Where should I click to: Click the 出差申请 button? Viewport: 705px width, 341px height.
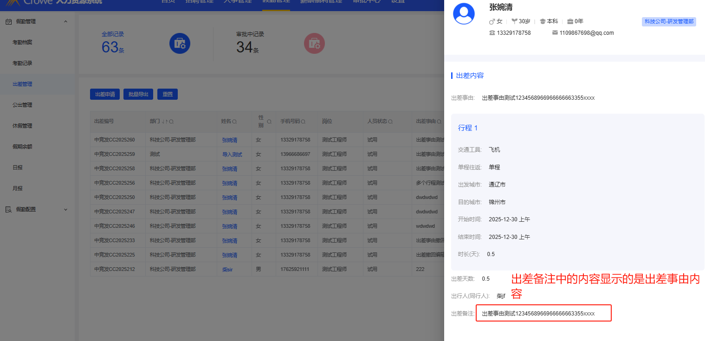click(105, 94)
